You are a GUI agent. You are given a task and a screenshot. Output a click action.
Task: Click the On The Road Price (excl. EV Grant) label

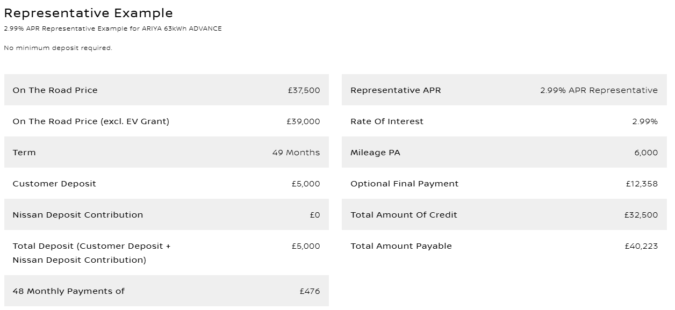[x=91, y=121]
